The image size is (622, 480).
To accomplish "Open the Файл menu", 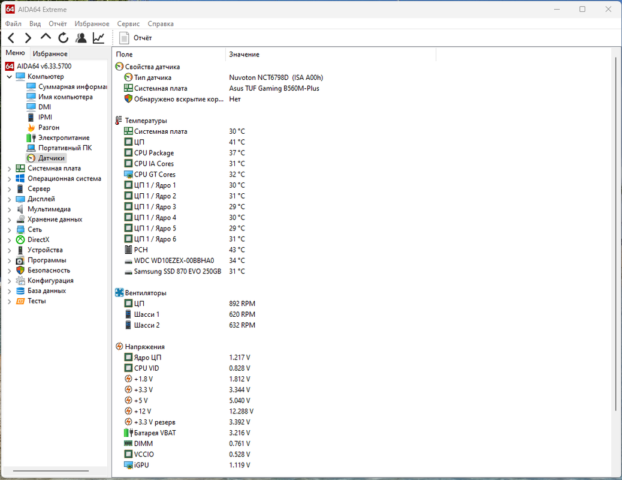I will [13, 24].
